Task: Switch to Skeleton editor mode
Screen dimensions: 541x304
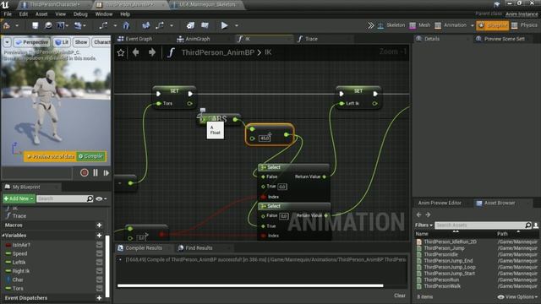Action: click(391, 25)
